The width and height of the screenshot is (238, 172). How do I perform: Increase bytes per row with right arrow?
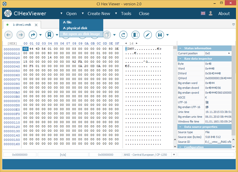(137, 43)
